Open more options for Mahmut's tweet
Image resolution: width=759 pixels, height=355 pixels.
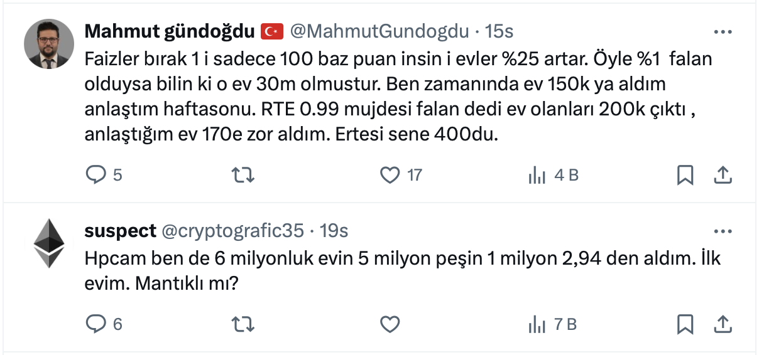point(723,31)
